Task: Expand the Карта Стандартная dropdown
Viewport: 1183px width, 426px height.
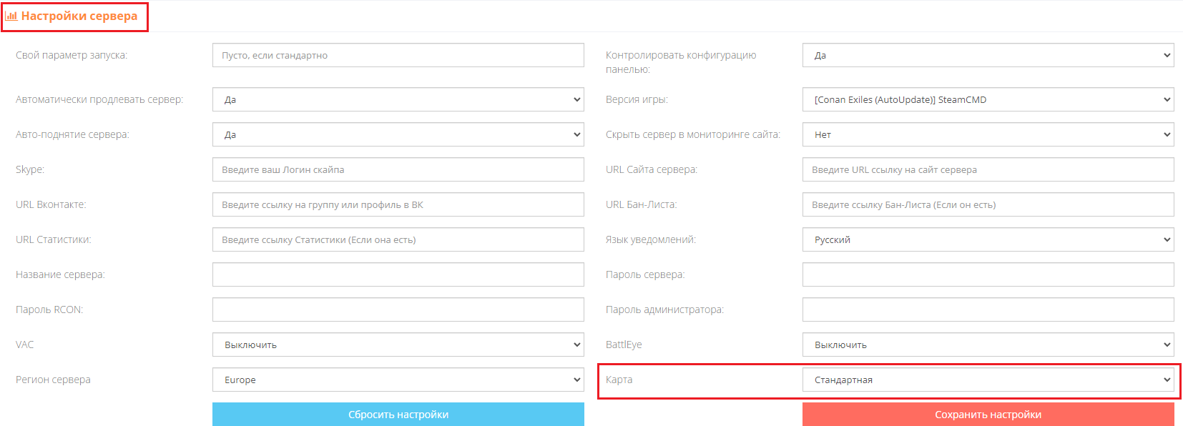Action: point(988,380)
